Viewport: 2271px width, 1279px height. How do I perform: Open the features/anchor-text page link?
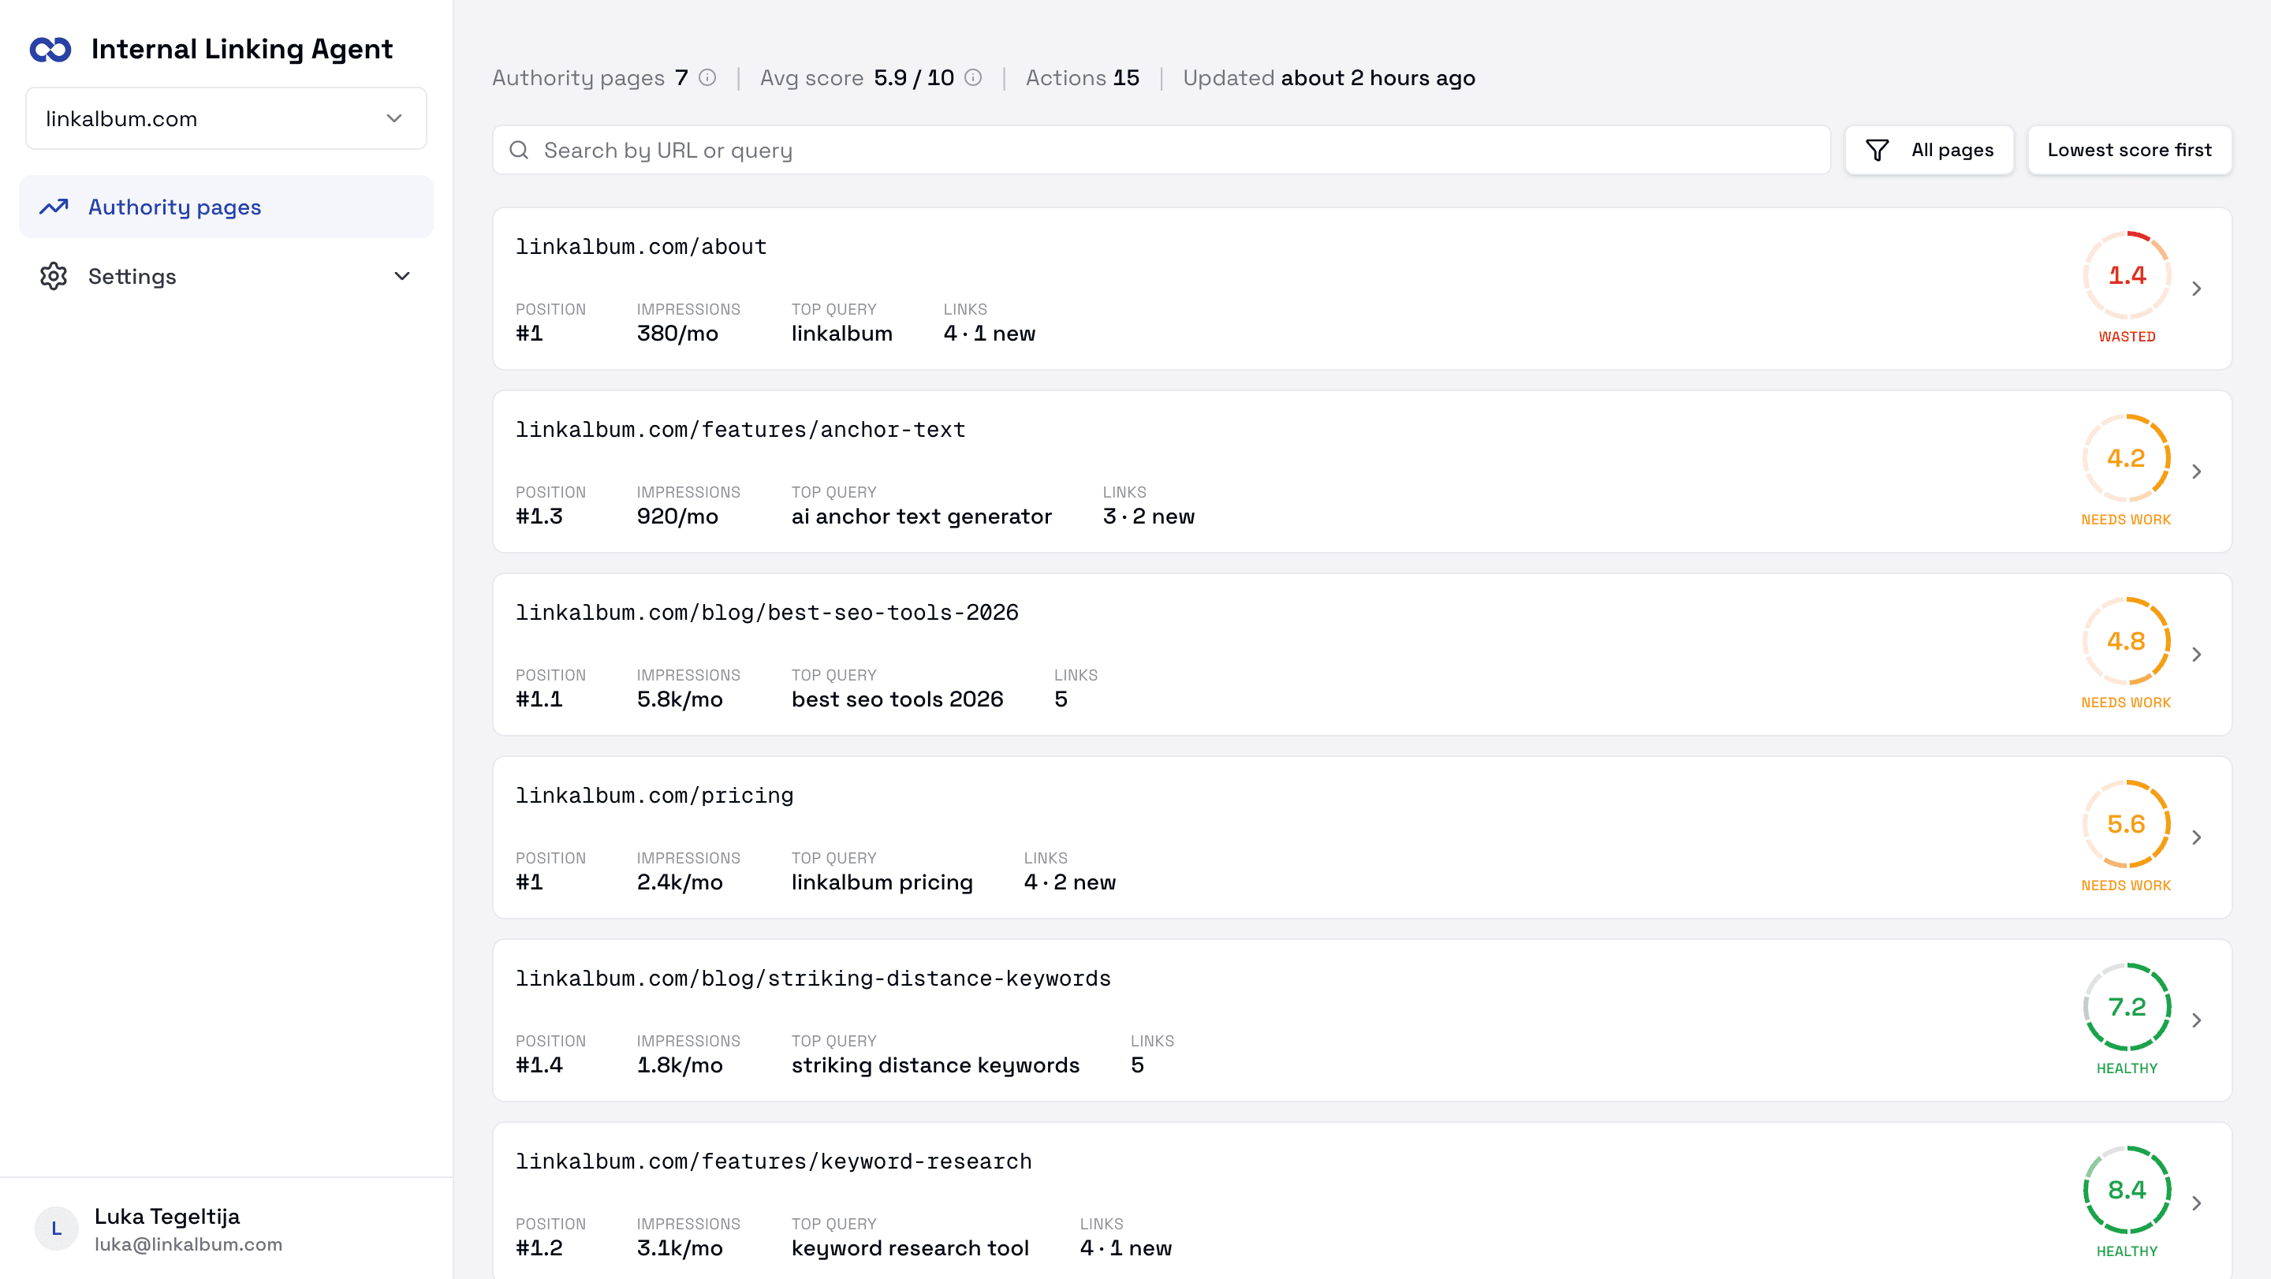pyautogui.click(x=740, y=429)
